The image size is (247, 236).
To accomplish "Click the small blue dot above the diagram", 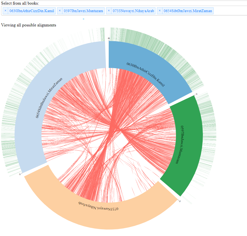I will (x=84, y=19).
